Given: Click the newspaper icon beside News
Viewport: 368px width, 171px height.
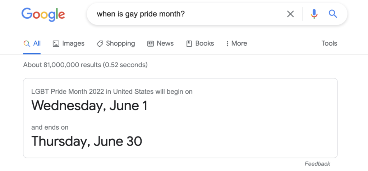Looking at the screenshot, I should 151,44.
